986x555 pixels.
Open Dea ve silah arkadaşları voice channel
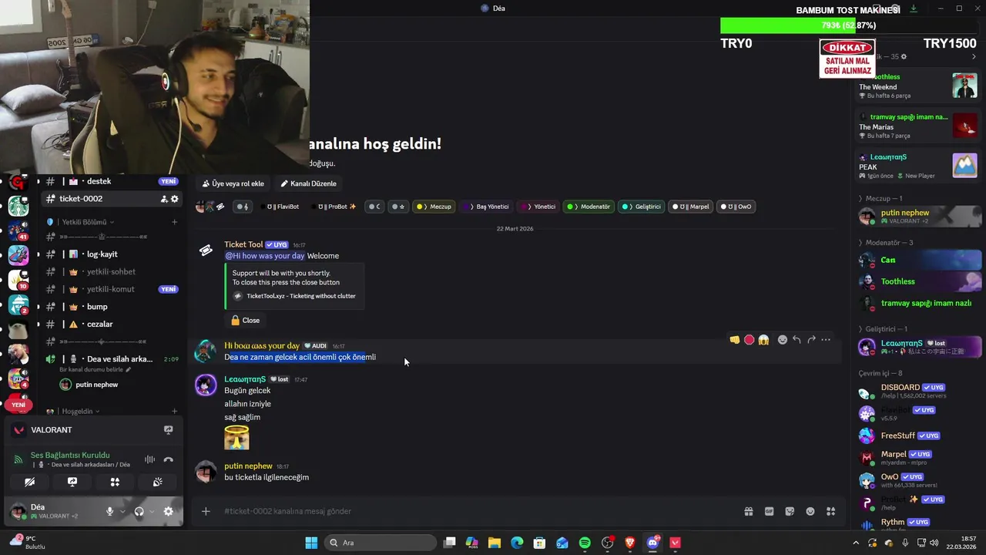(112, 359)
